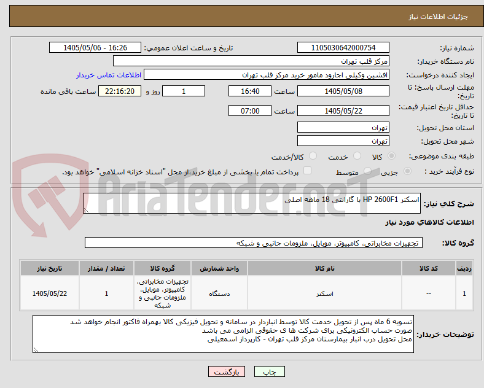Click the بازگشت back button
Image resolution: width=484 pixels, height=388 pixels.
[x=227, y=371]
